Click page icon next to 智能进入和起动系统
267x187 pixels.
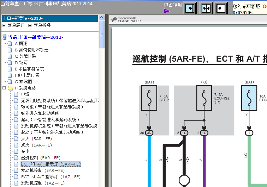pyautogui.click(x=16, y=113)
